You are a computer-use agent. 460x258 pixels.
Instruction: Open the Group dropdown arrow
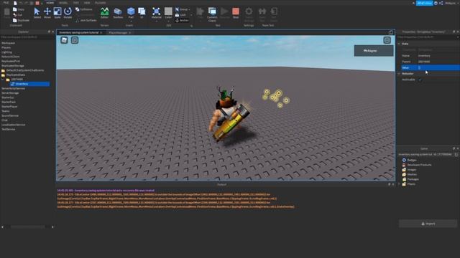[x=189, y=9]
